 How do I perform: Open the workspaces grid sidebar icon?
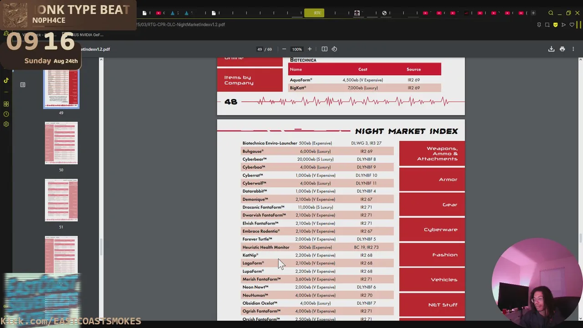coord(6,104)
